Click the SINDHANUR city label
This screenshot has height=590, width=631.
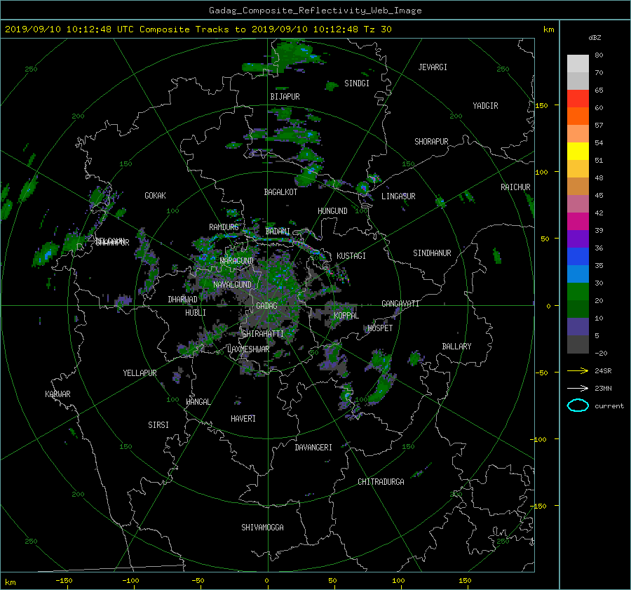click(x=432, y=253)
